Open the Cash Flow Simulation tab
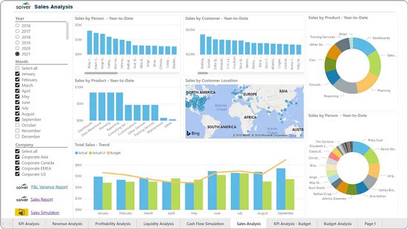Screen dimensions: 408x229 pyautogui.click(x=205, y=224)
